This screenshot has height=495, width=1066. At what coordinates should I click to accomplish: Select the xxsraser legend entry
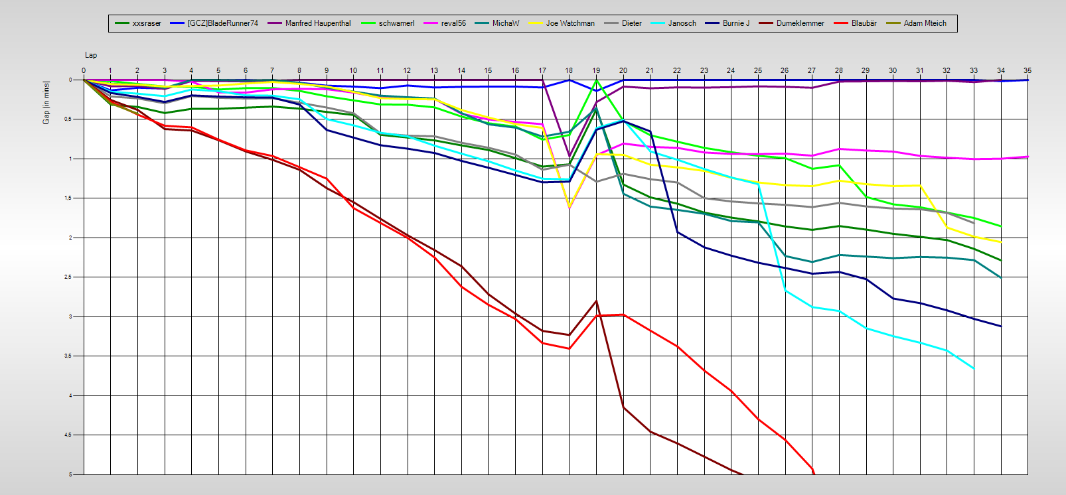pyautogui.click(x=138, y=23)
